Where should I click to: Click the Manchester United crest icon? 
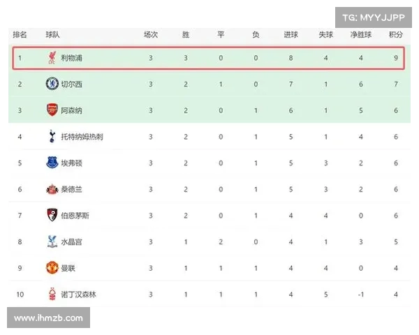pyautogui.click(x=52, y=268)
